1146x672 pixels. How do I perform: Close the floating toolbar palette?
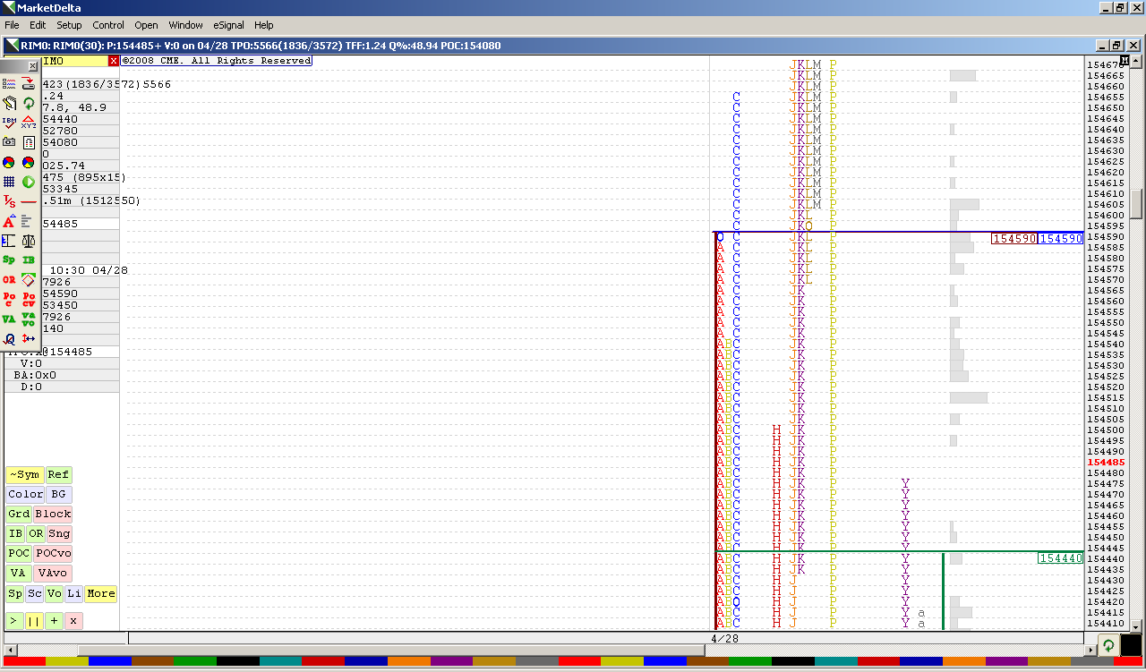tap(33, 65)
